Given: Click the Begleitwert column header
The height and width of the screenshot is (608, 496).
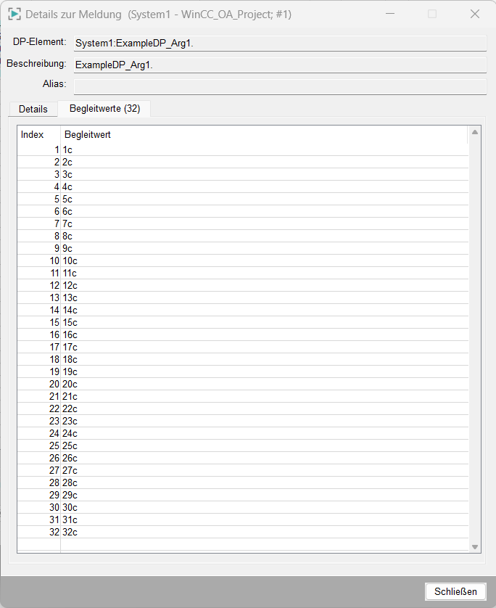Looking at the screenshot, I should [264, 134].
